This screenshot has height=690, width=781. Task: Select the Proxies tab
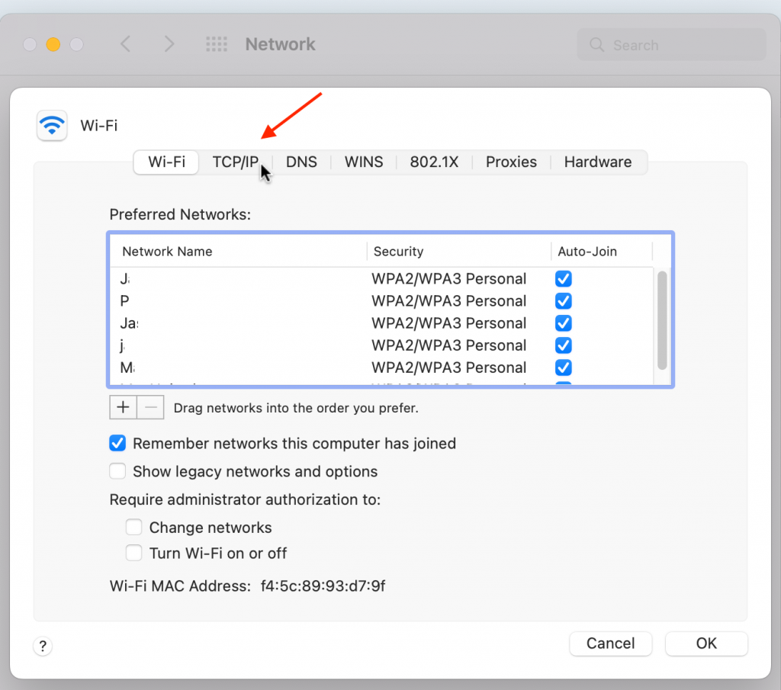pyautogui.click(x=510, y=162)
